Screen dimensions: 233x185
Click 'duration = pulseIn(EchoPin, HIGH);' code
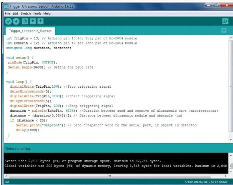[x=44, y=111]
